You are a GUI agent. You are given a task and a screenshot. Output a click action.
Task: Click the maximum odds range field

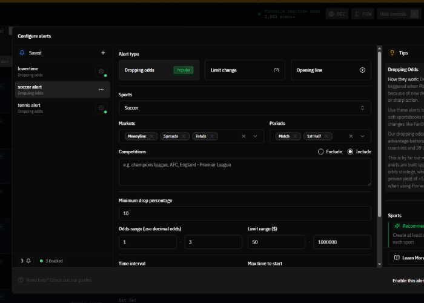click(x=213, y=242)
